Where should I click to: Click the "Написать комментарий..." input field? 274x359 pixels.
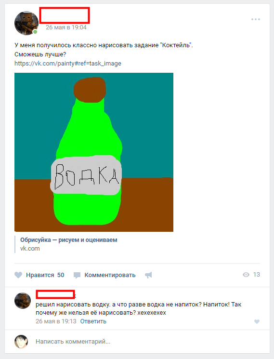click(146, 342)
